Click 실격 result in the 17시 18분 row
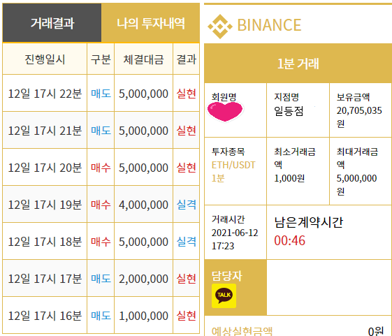Image resolution: width=392 pixels, height=336 pixels. tap(187, 242)
